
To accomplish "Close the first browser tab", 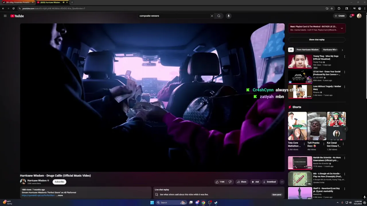I will tap(33, 2).
